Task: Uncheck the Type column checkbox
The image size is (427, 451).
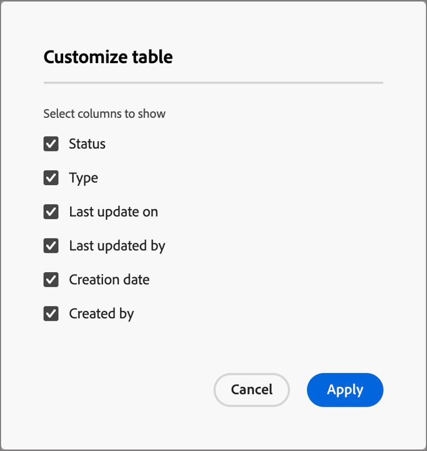Action: pos(51,178)
